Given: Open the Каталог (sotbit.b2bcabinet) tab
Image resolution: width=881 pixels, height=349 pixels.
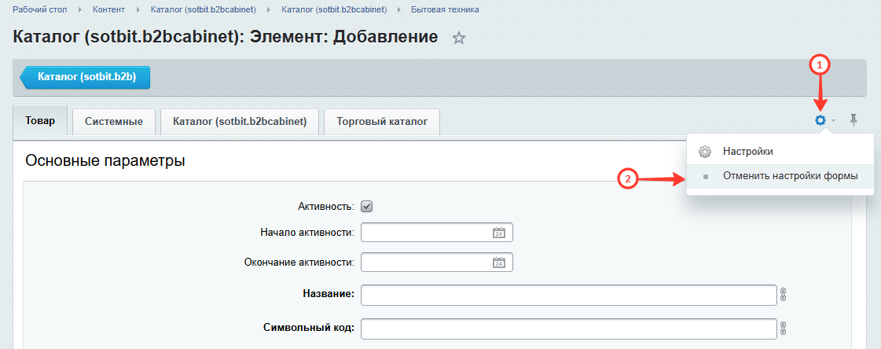Looking at the screenshot, I should click(x=240, y=122).
